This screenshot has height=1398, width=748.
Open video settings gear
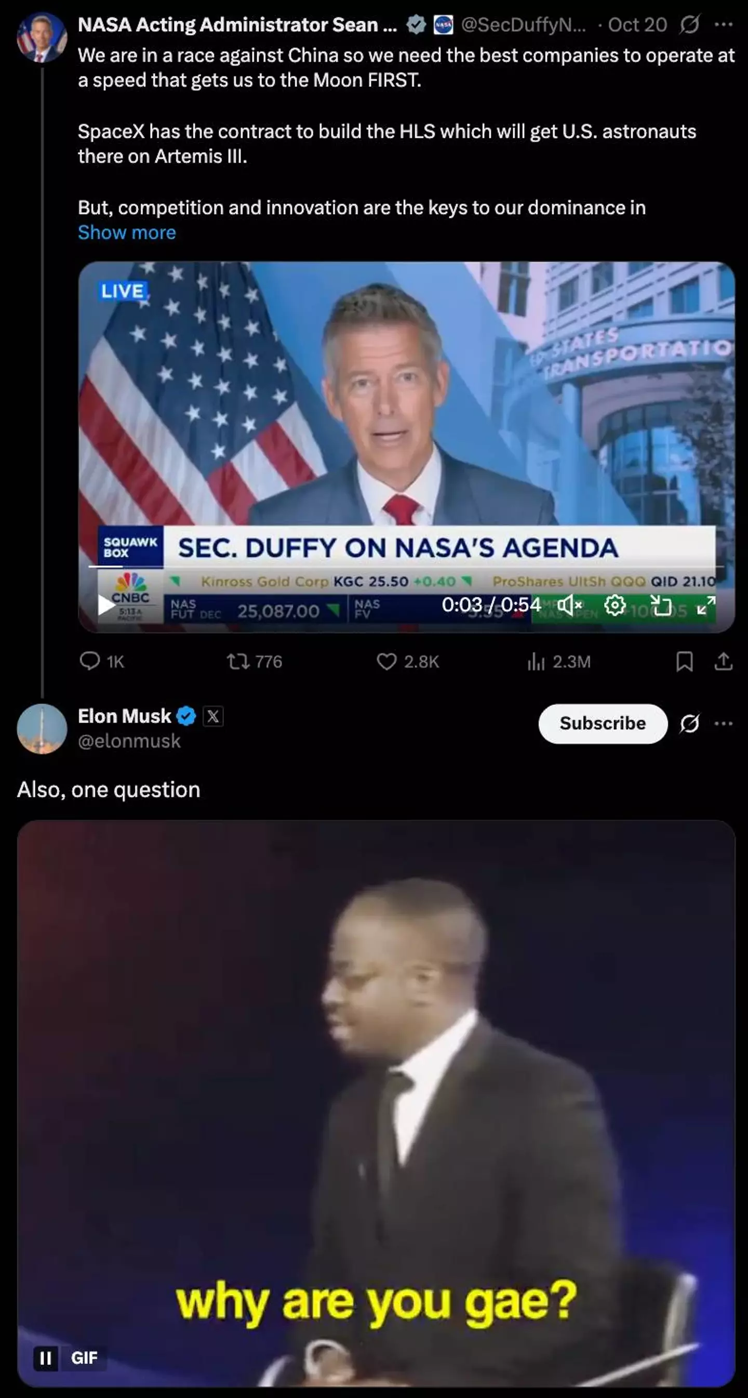[615, 605]
